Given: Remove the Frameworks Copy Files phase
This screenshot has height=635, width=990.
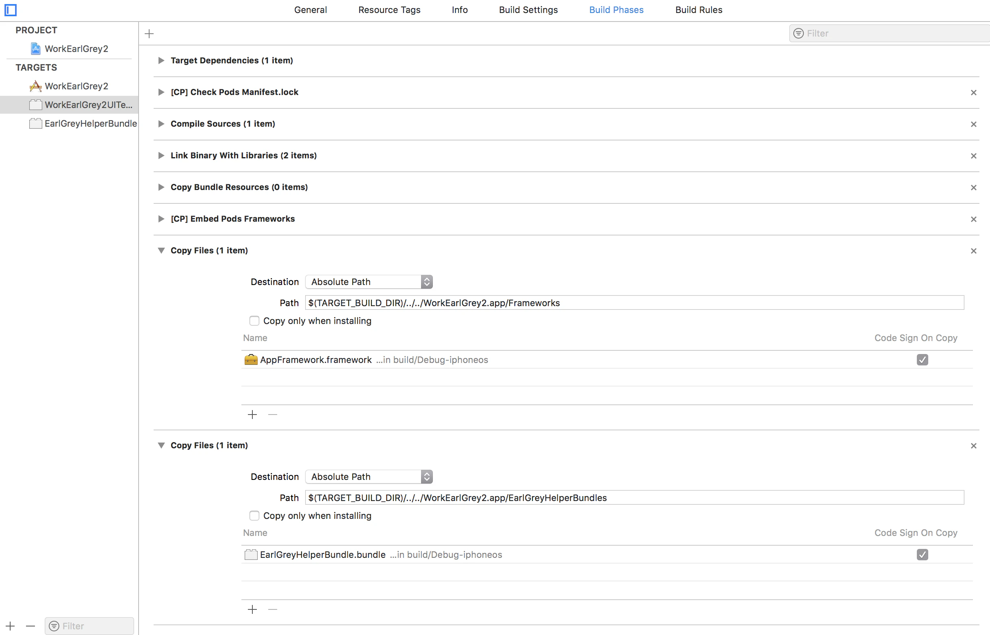Looking at the screenshot, I should [x=973, y=251].
